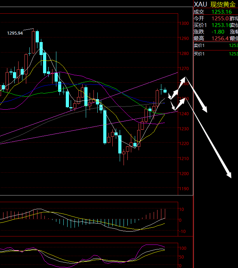Click the 1220 price axis label

pos(184,144)
